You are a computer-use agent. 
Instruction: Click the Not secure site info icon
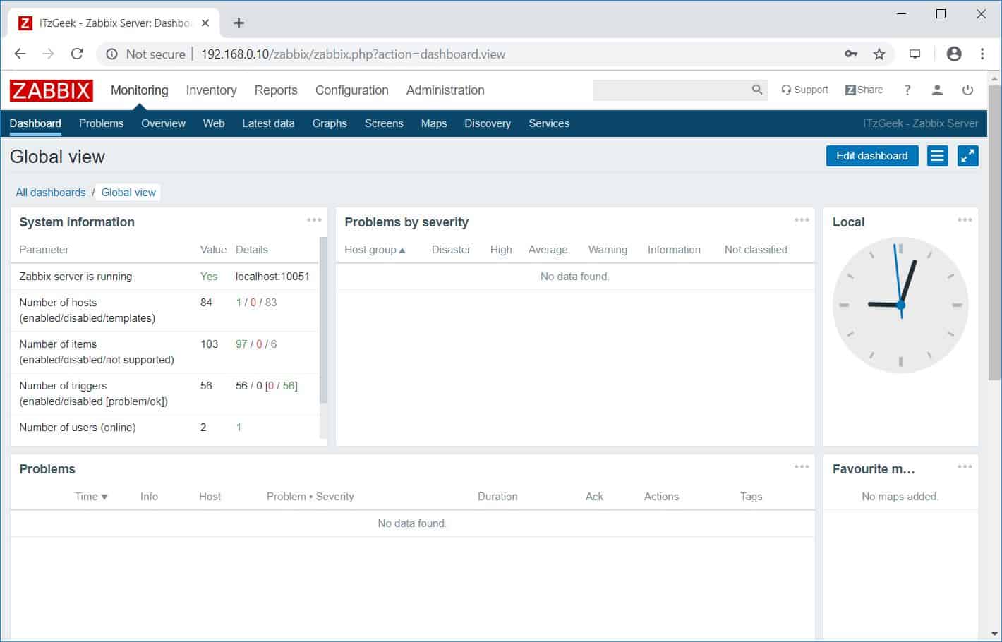tap(111, 54)
